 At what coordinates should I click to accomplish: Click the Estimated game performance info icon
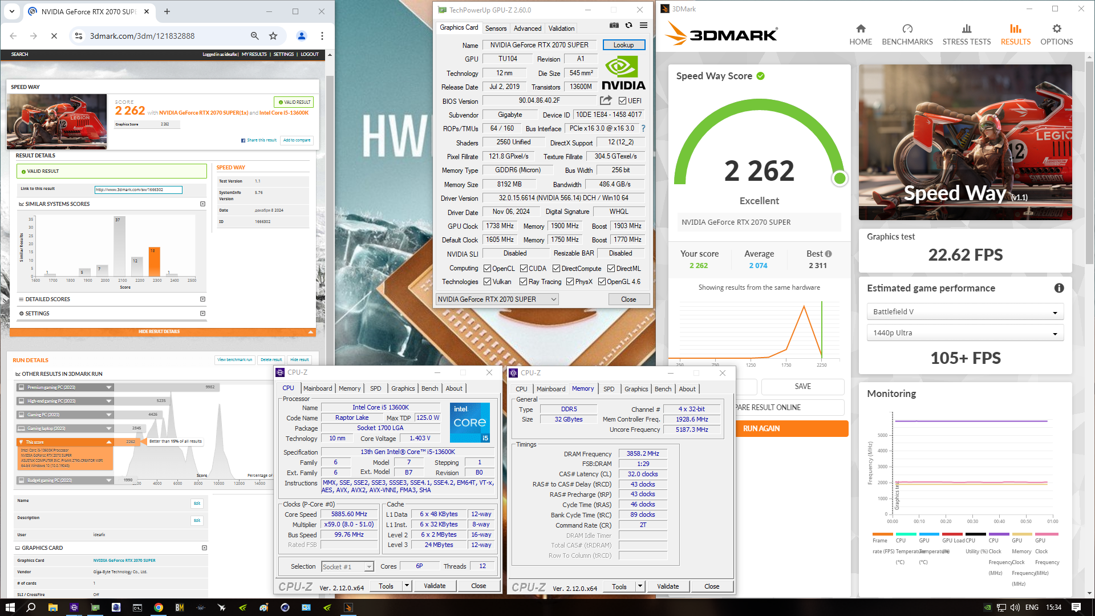pos(1059,288)
